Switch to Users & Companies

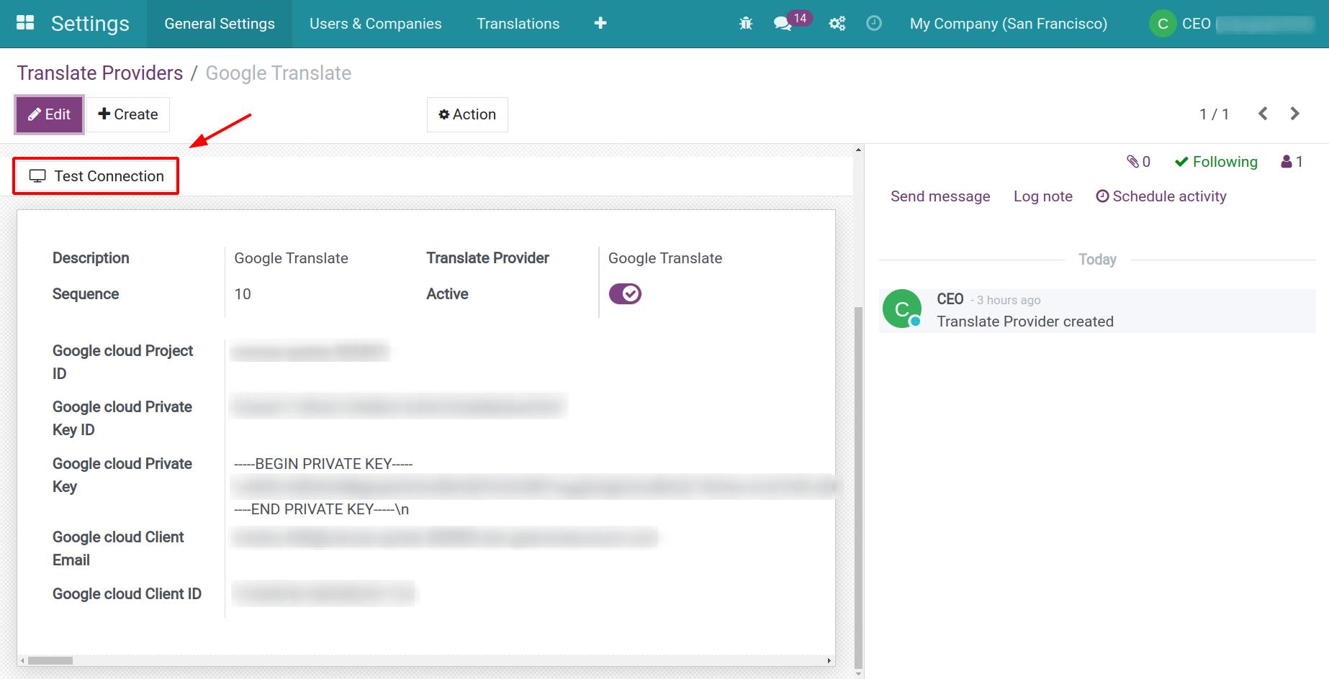click(x=375, y=23)
